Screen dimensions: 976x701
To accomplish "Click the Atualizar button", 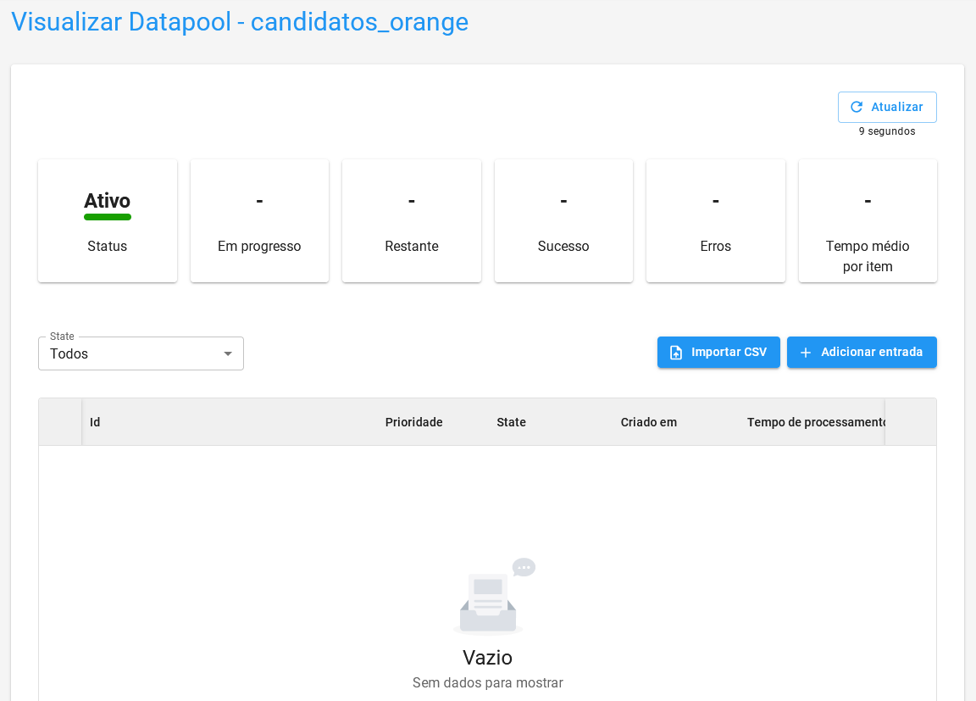I will click(x=887, y=107).
